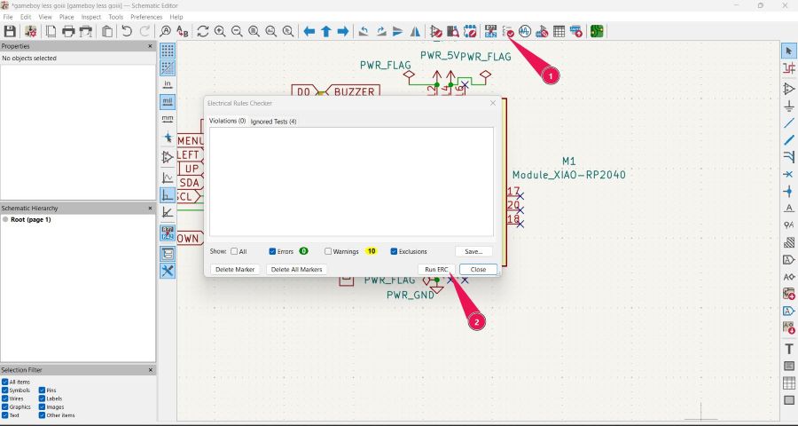Click the Delete All Markers button
The width and height of the screenshot is (798, 426).
296,269
